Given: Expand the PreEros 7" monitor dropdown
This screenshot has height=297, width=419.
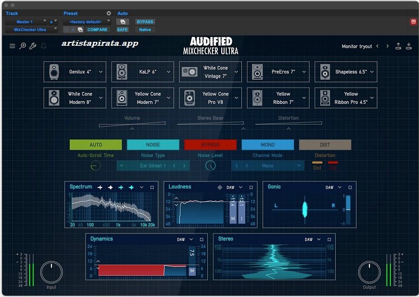Looking at the screenshot, I should pos(304,72).
